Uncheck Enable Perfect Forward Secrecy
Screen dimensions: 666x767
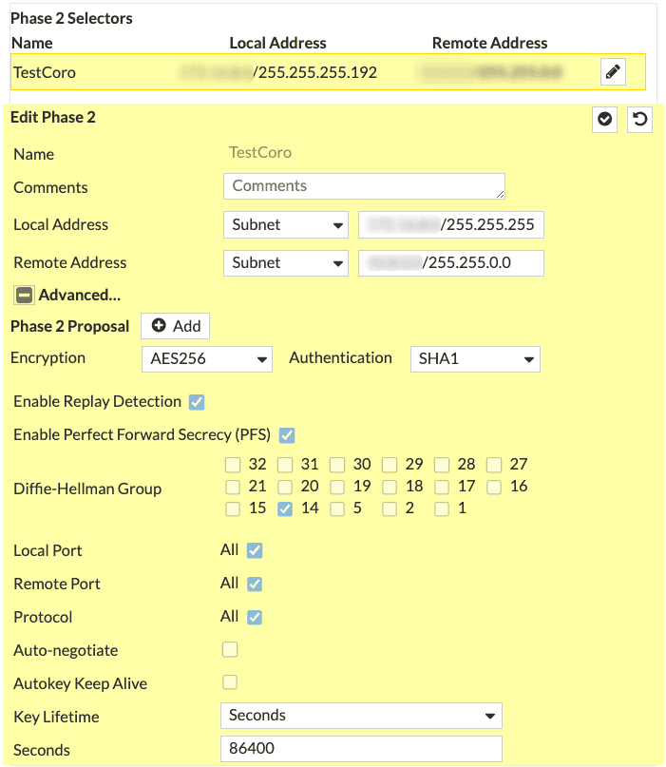tap(286, 435)
